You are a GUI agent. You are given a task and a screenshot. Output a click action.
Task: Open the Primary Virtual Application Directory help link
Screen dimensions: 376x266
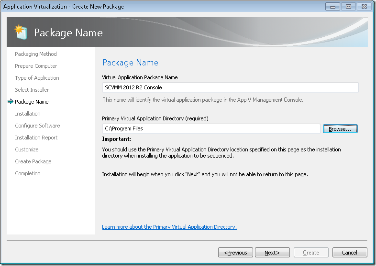(169, 227)
